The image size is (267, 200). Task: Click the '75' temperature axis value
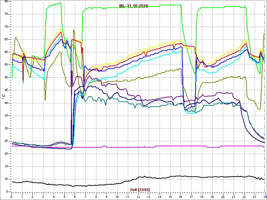(x=6, y=14)
